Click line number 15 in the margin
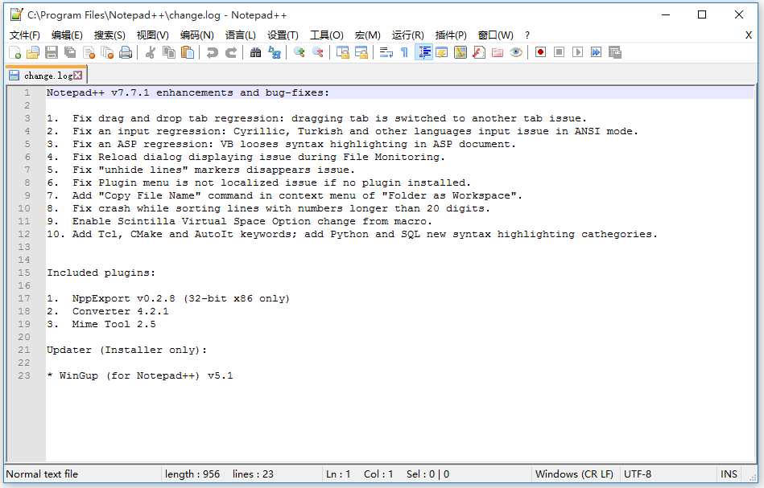Screen dimensions: 764x488 tap(24, 273)
